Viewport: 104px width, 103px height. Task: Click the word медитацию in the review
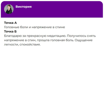pyautogui.click(x=56, y=36)
